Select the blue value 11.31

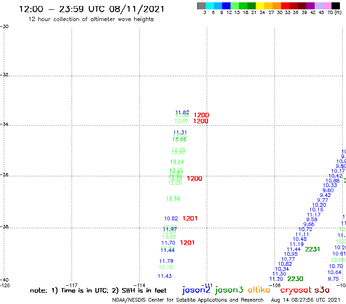(x=180, y=132)
